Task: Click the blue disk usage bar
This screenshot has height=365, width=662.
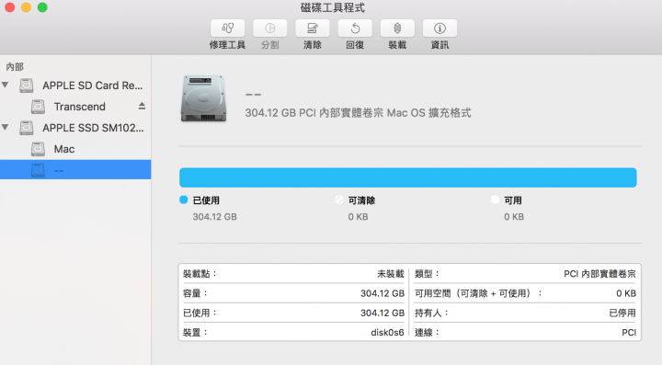Action: (x=408, y=177)
